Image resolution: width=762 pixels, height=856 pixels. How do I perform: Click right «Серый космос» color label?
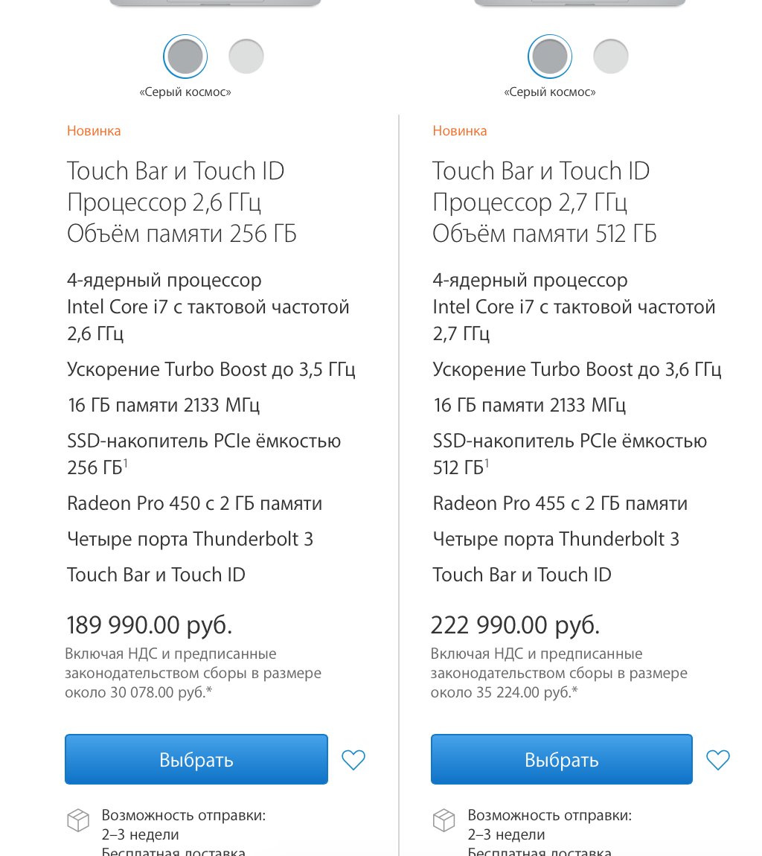click(x=550, y=92)
